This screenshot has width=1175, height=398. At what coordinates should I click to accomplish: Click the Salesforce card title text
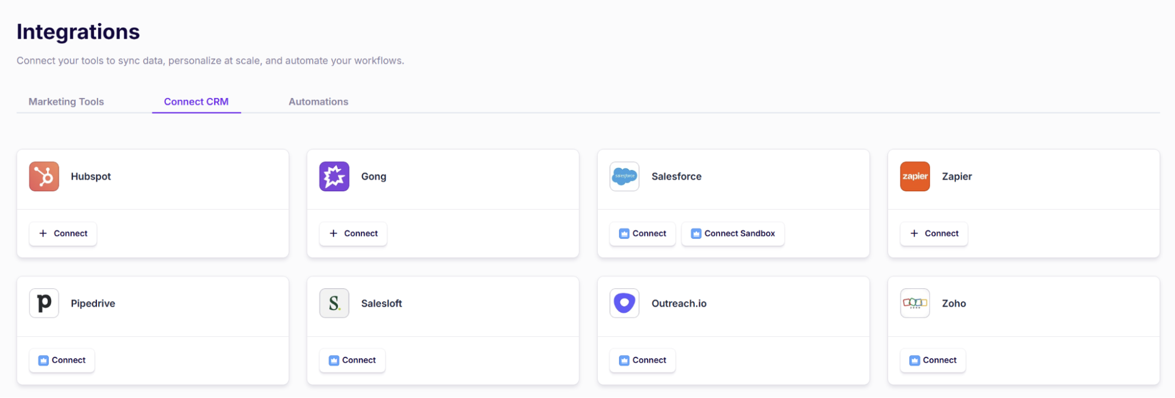click(677, 177)
